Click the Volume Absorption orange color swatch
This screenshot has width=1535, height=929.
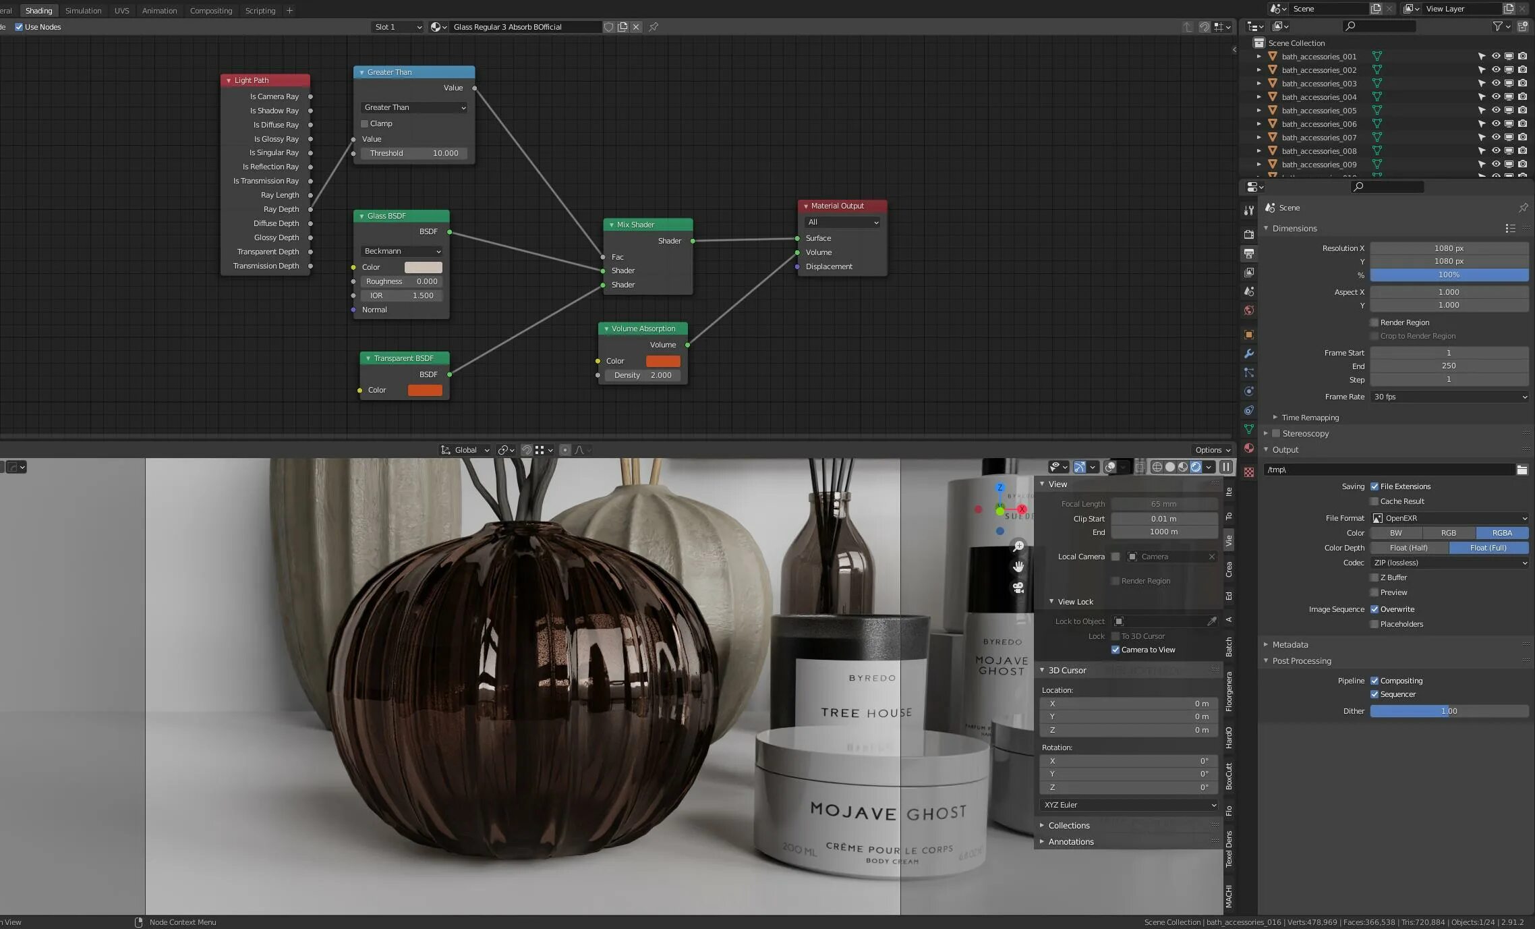[662, 361]
